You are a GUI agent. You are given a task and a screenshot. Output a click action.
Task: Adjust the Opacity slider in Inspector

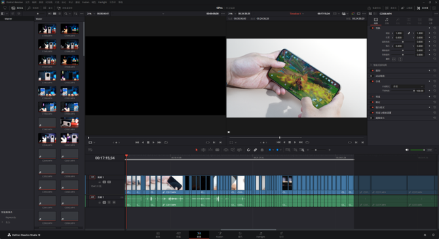click(x=403, y=90)
